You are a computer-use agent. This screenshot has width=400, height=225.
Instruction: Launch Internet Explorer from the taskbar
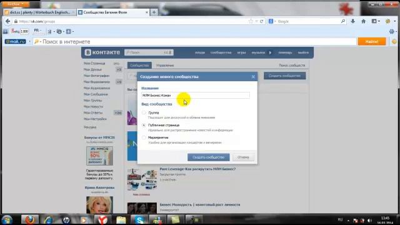(x=48, y=219)
